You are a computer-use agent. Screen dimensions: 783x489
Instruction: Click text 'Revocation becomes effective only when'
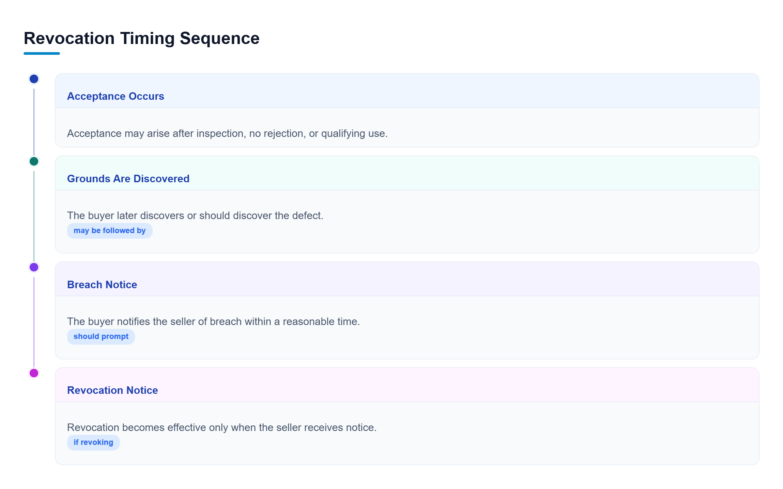coord(161,427)
